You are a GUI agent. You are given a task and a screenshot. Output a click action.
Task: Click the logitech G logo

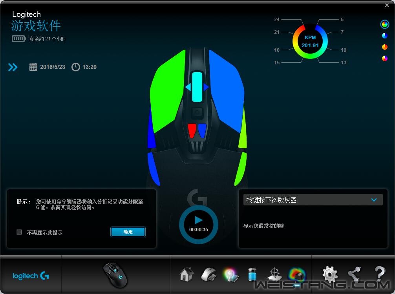(x=31, y=276)
